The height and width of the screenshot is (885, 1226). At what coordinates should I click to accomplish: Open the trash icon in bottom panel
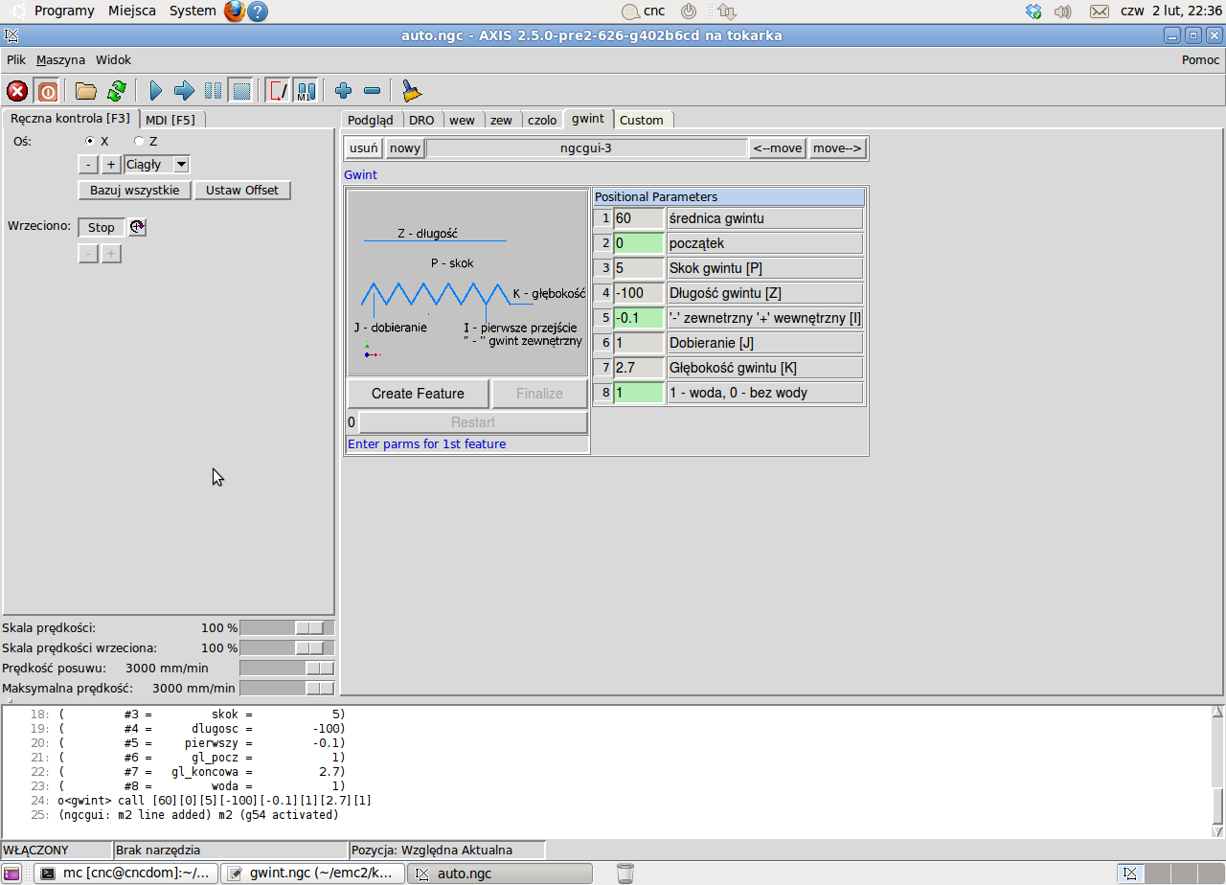625,874
